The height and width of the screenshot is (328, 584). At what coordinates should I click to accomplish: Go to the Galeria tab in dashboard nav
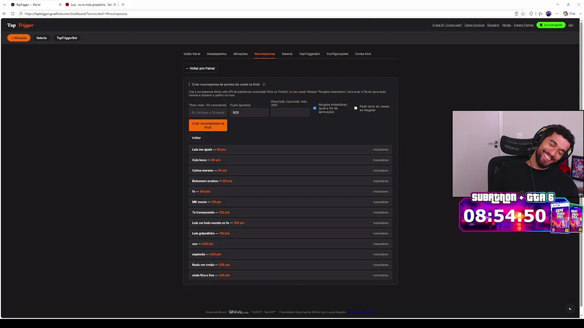click(x=287, y=54)
